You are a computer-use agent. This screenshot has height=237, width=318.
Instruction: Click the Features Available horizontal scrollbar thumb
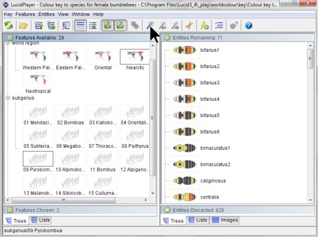(64, 200)
